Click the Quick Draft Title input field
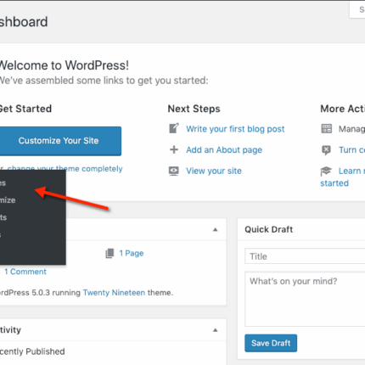Viewport: 365px width, 365px height. [x=305, y=256]
